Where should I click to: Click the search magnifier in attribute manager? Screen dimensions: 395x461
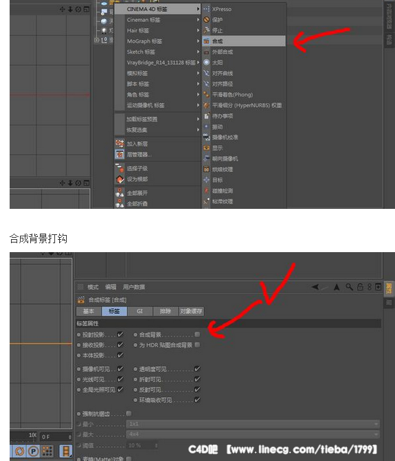[x=350, y=286]
